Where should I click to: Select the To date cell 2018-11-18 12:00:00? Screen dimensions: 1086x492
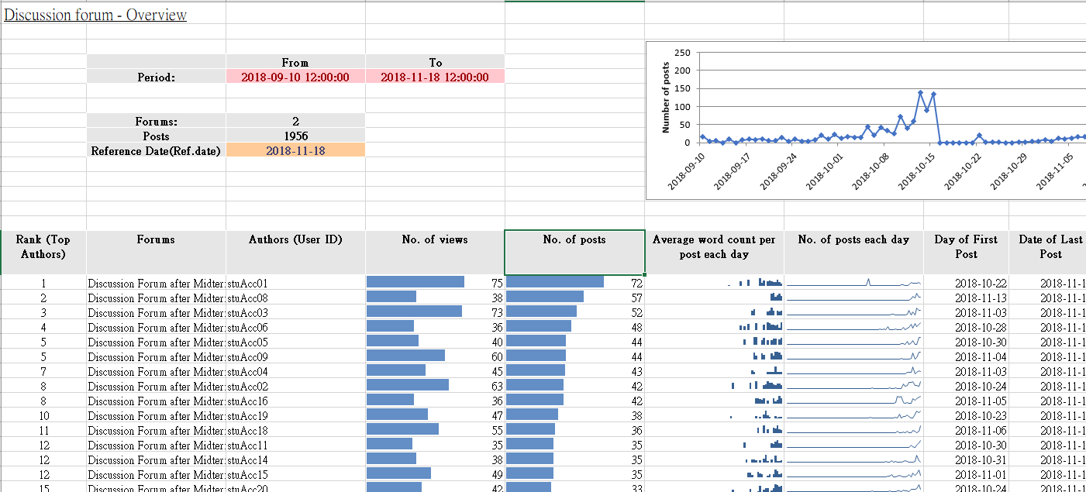pos(435,77)
